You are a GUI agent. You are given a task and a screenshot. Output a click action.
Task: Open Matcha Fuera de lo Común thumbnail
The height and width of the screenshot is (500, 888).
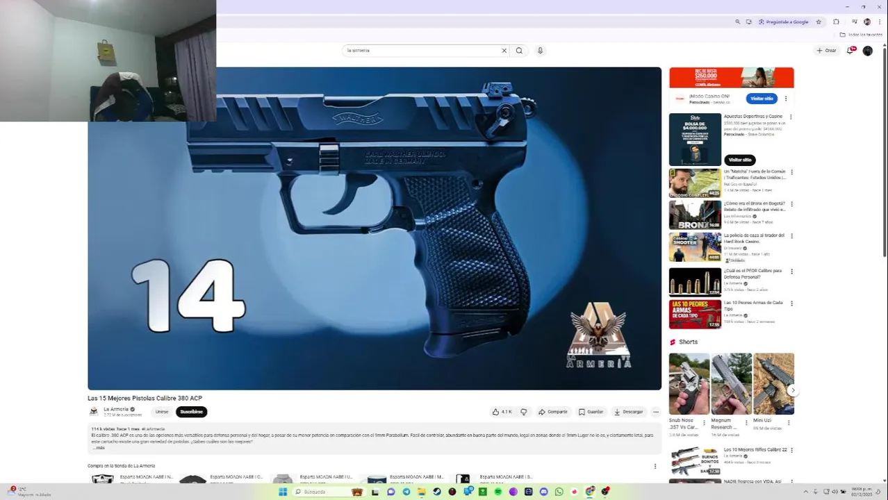point(695,183)
